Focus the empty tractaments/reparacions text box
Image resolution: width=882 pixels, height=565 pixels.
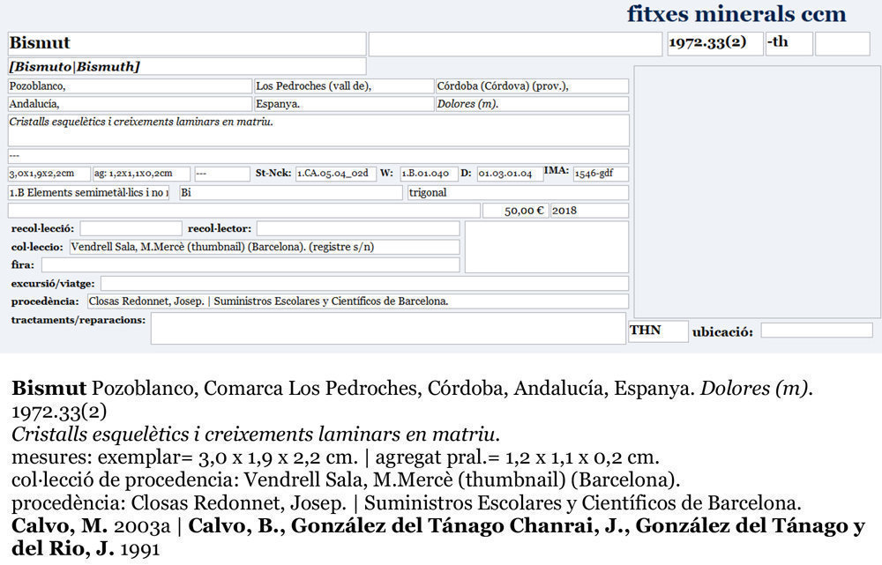pos(387,329)
